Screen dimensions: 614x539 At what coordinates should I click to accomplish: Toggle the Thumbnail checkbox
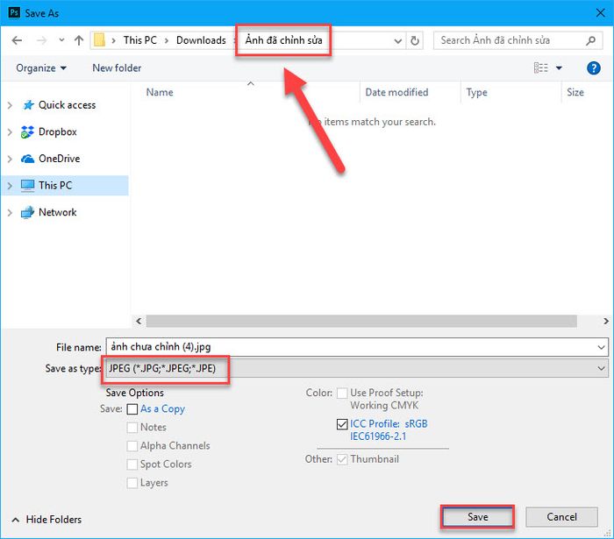tap(342, 459)
